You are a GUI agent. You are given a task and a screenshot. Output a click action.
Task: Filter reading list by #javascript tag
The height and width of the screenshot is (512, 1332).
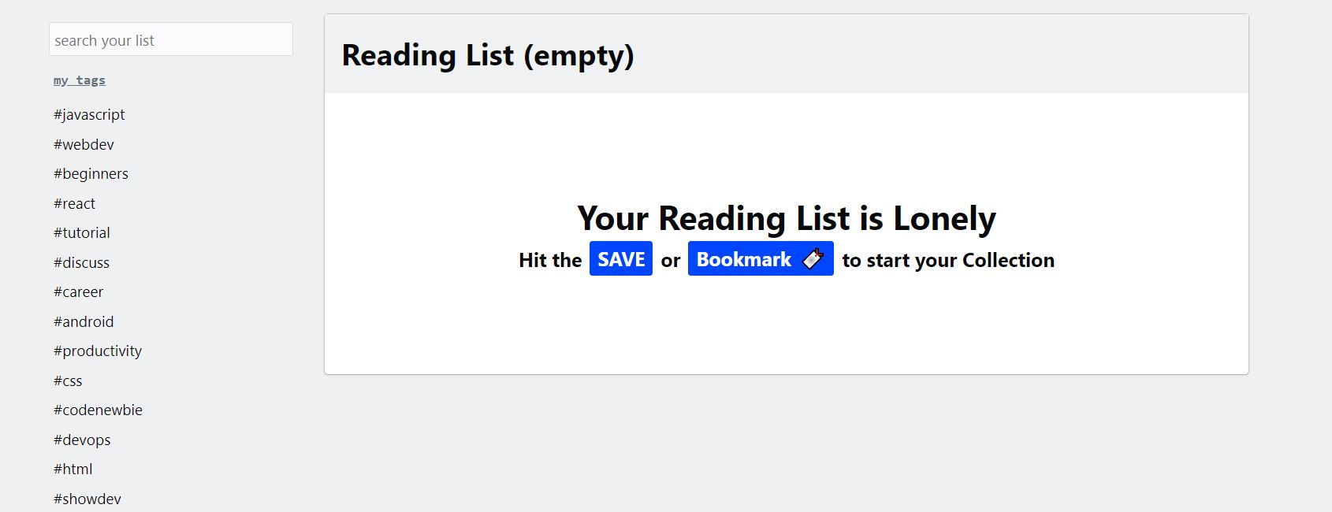[88, 114]
